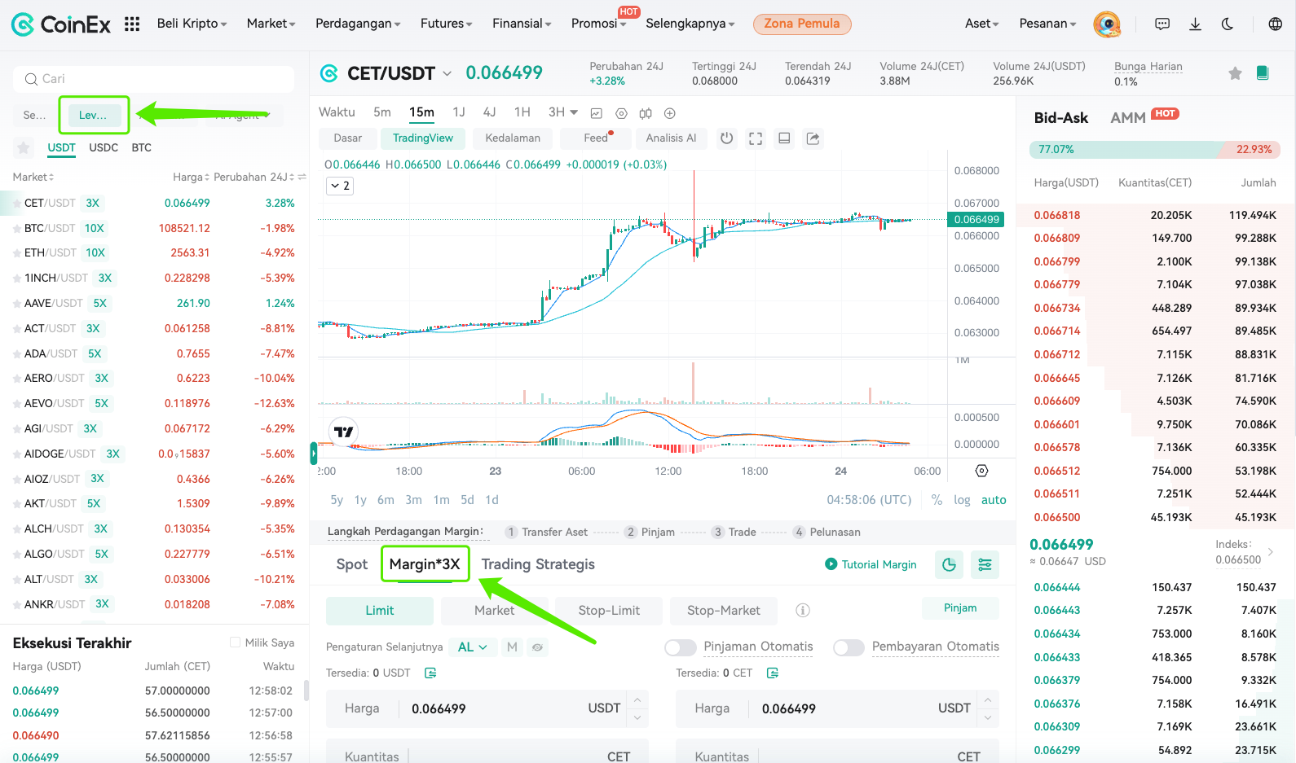Add CET/USDT to favorites star
The height and width of the screenshot is (763, 1296).
(1235, 73)
